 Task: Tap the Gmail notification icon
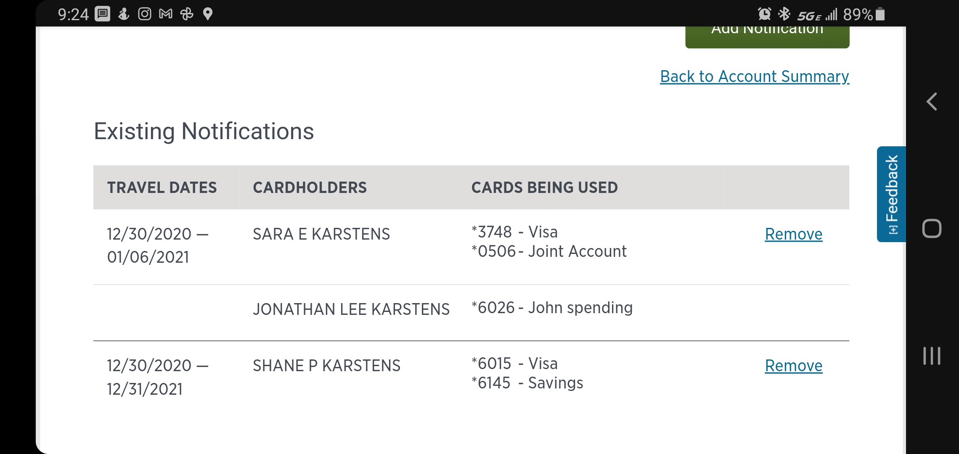tap(166, 14)
